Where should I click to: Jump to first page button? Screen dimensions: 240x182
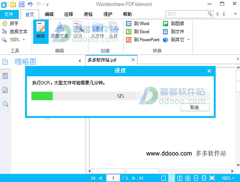tap(93, 178)
